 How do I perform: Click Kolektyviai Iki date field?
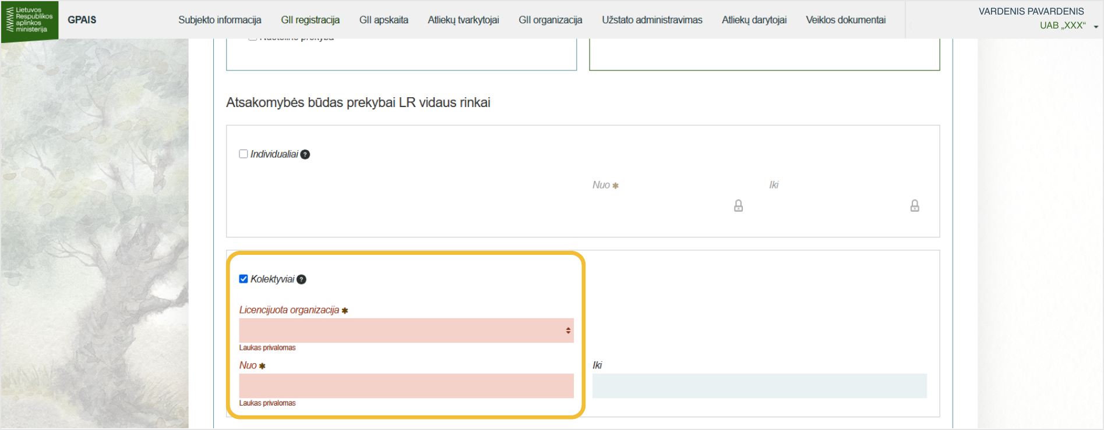click(x=759, y=386)
